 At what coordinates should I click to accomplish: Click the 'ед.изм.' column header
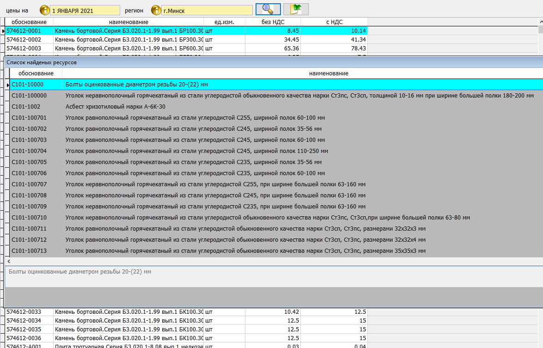pyautogui.click(x=224, y=22)
